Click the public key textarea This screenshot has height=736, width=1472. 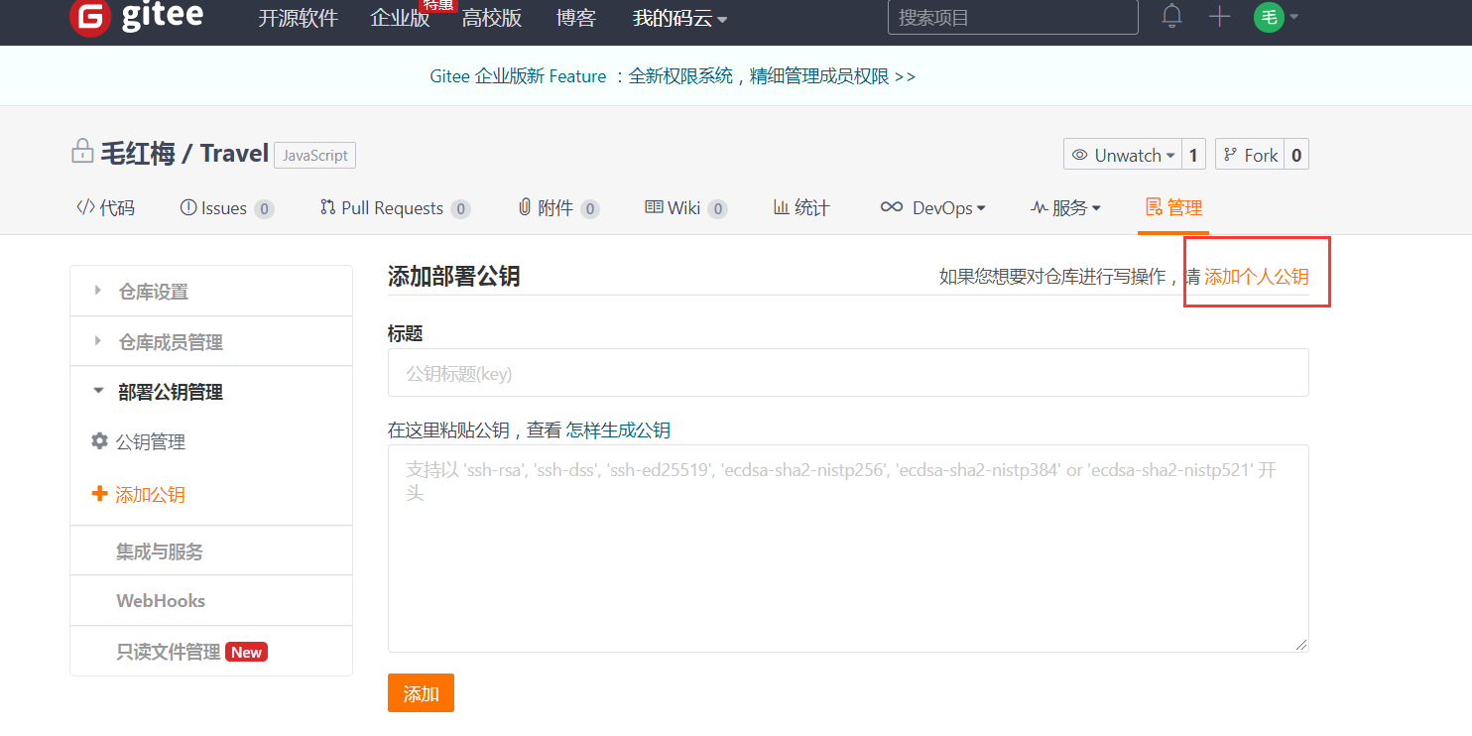coord(848,549)
